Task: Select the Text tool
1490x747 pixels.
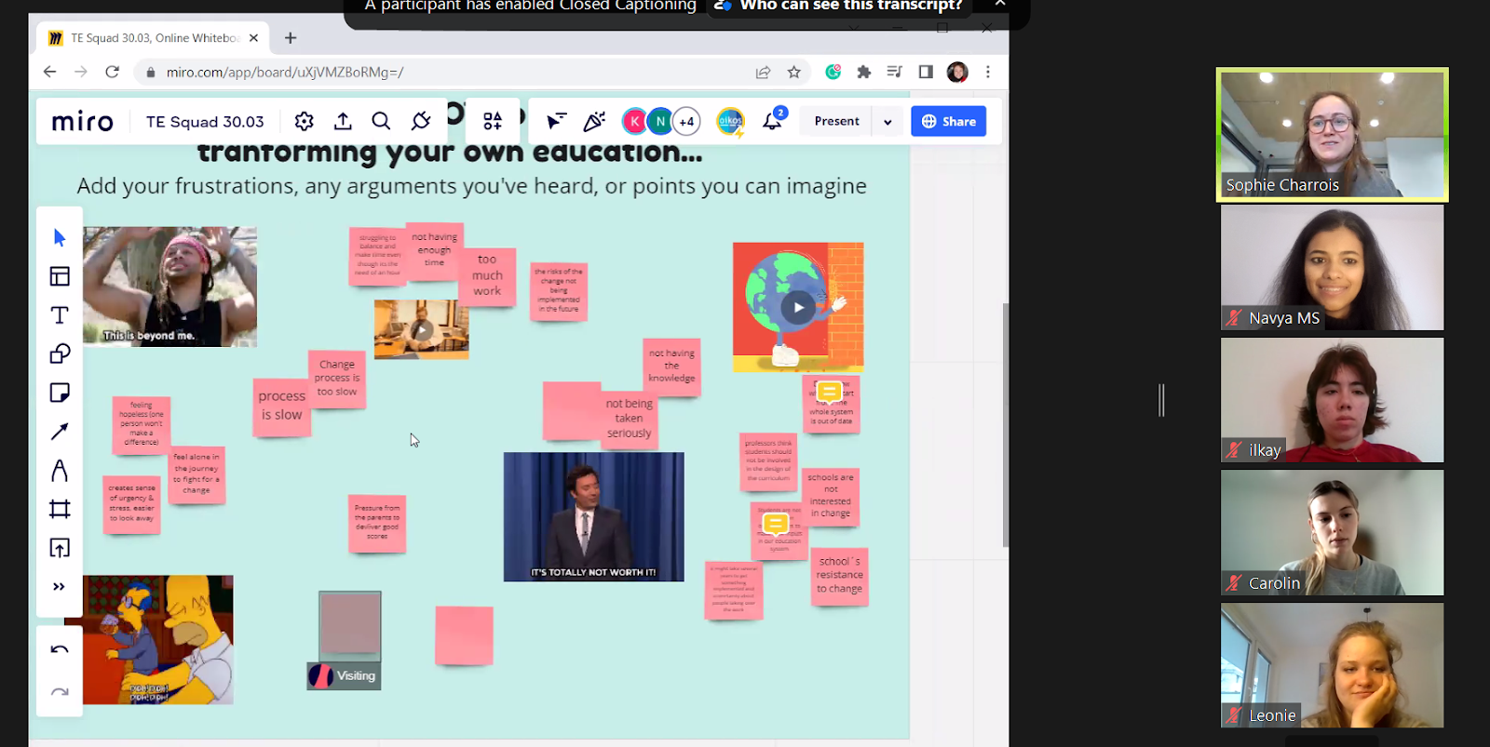Action: (60, 315)
